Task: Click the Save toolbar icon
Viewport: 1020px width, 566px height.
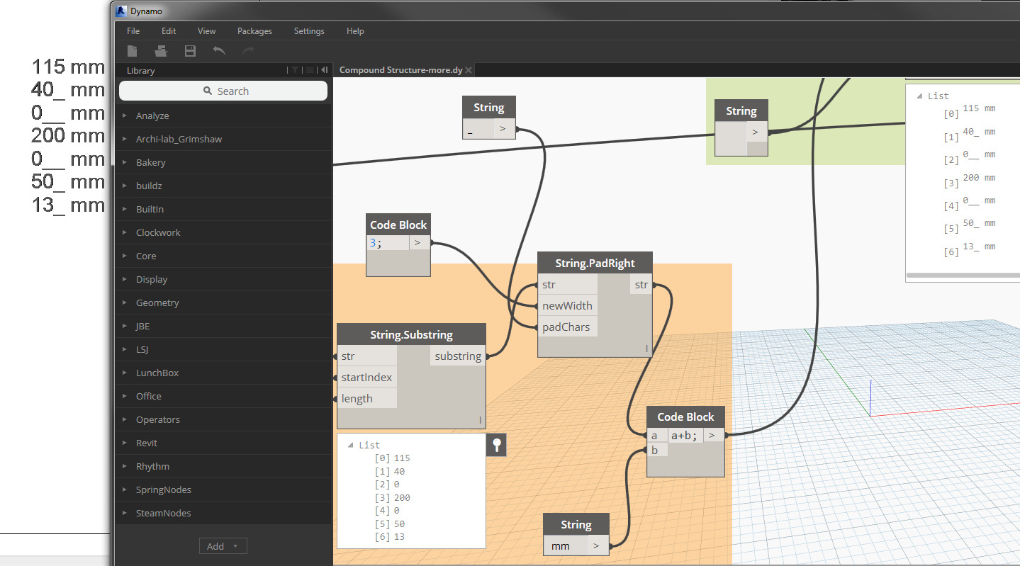Action: pos(190,51)
